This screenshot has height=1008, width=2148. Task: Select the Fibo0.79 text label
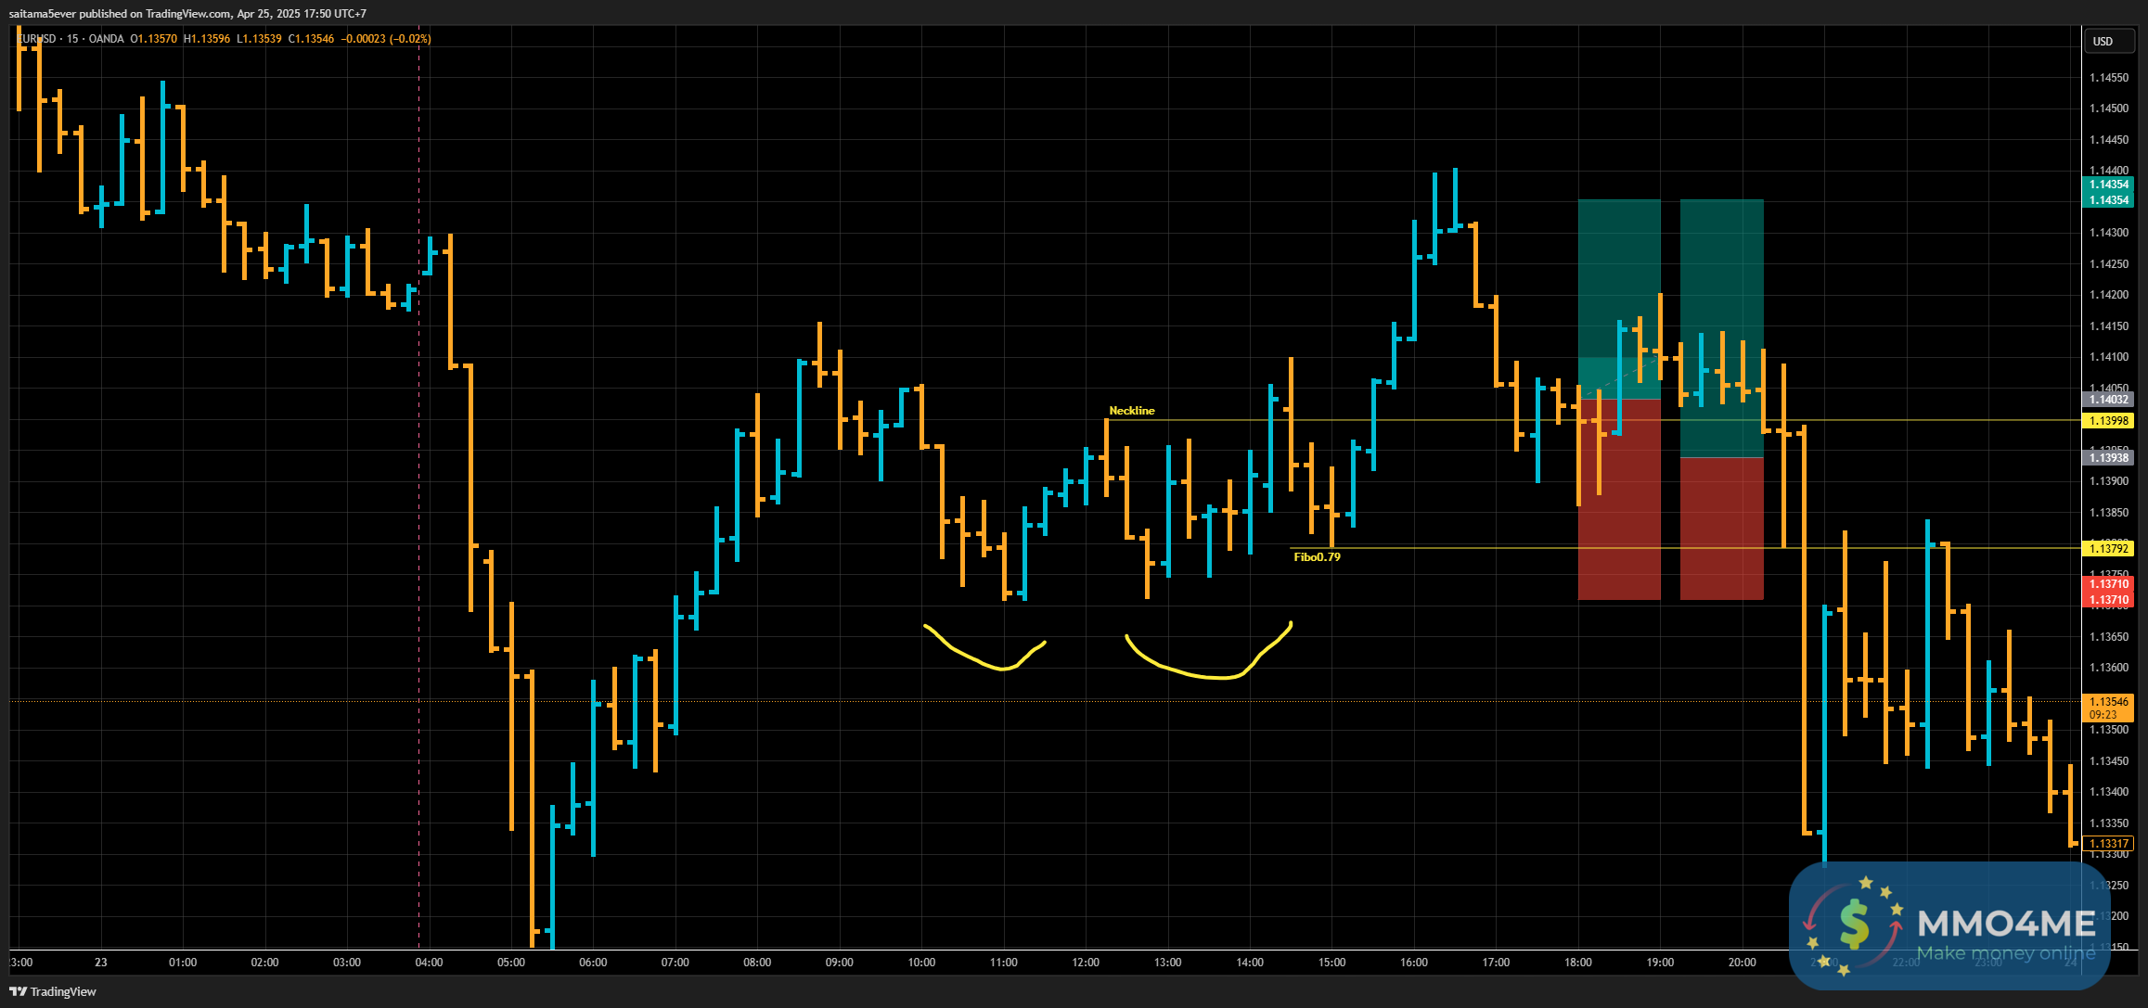pos(1317,557)
